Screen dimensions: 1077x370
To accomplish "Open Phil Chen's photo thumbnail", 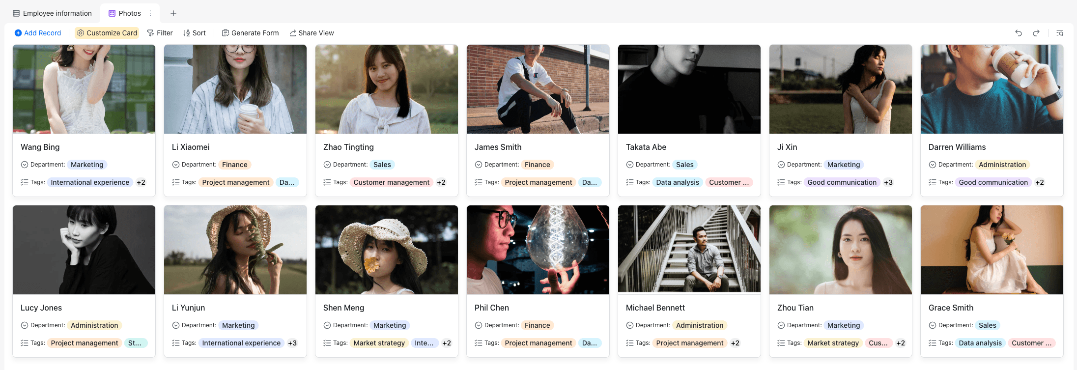I will [x=538, y=250].
